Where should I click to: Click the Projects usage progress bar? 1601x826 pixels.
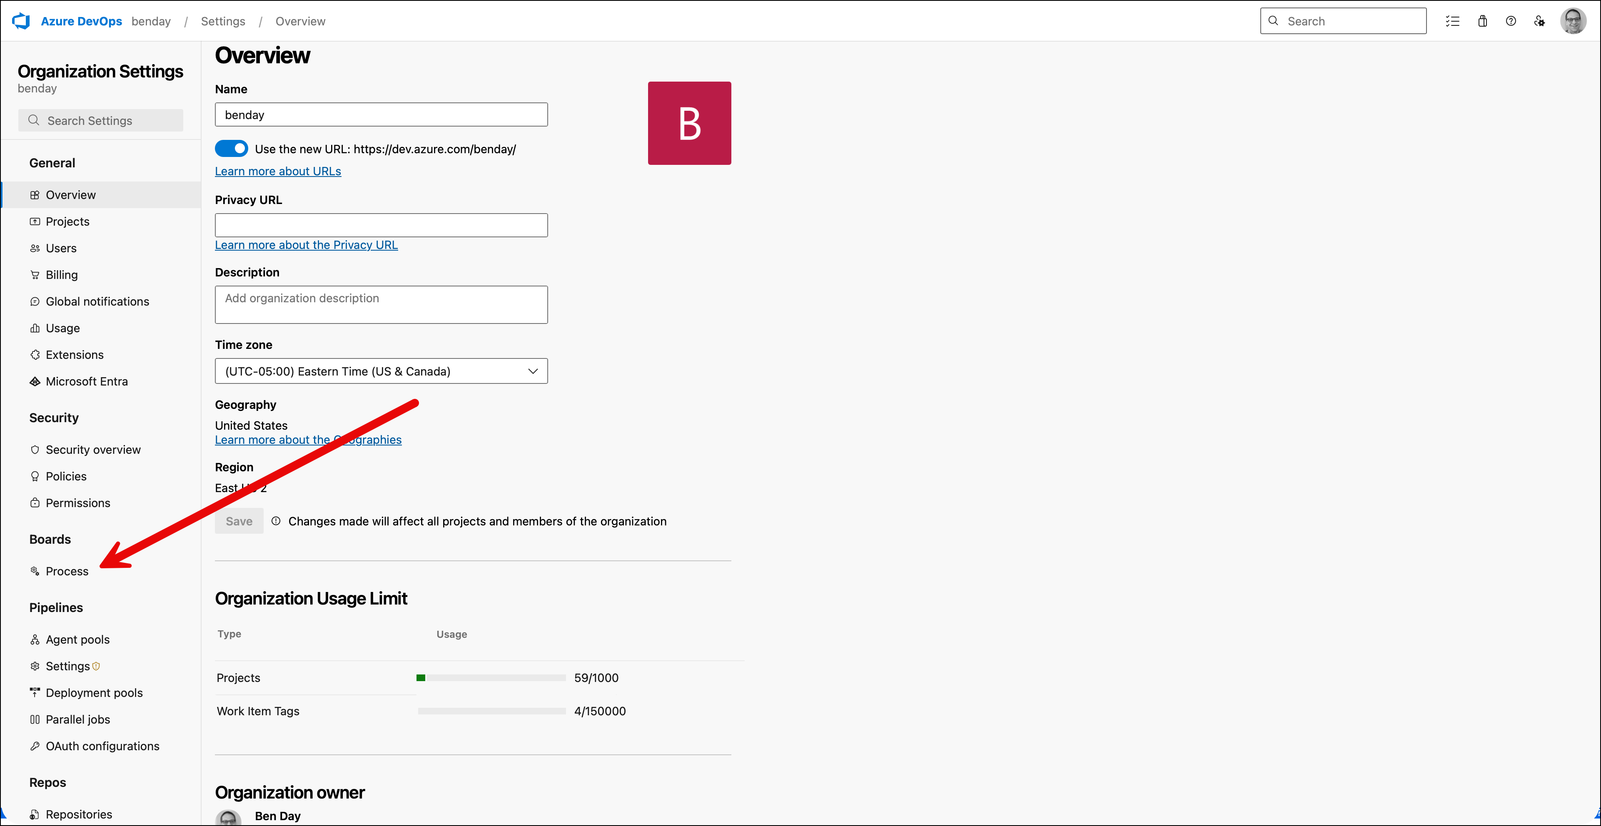[491, 677]
